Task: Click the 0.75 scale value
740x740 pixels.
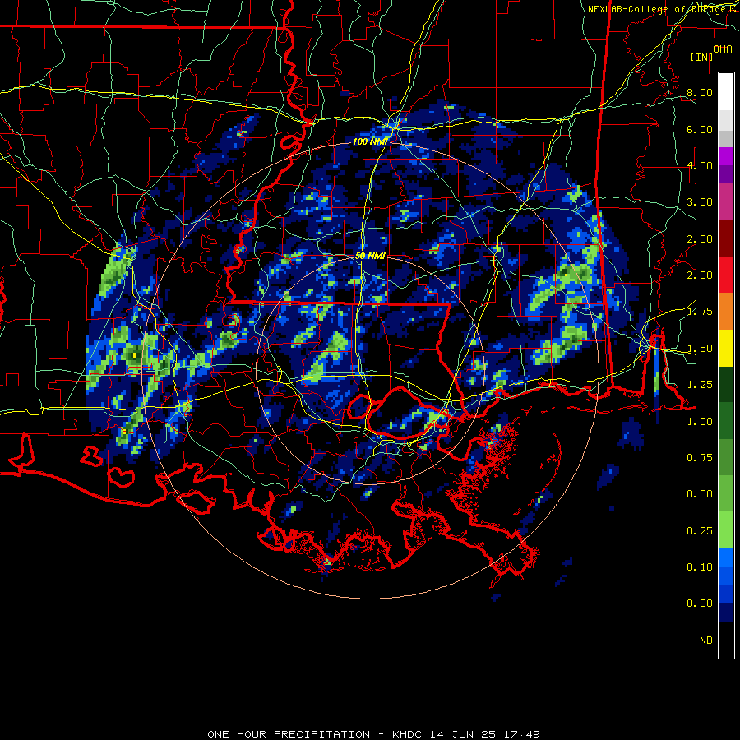Action: point(700,458)
